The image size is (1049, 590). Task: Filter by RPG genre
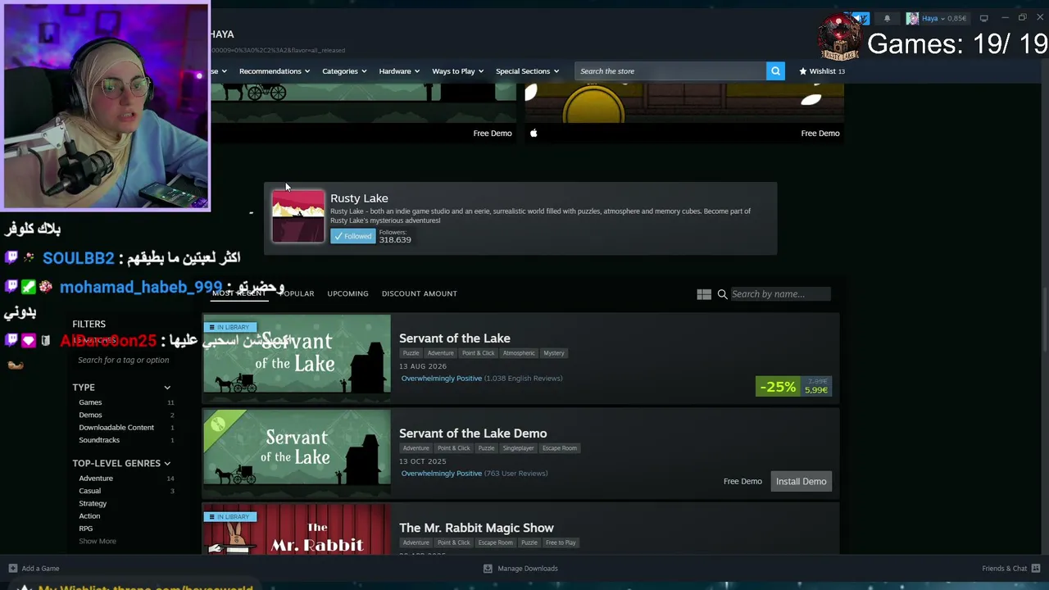[85, 529]
